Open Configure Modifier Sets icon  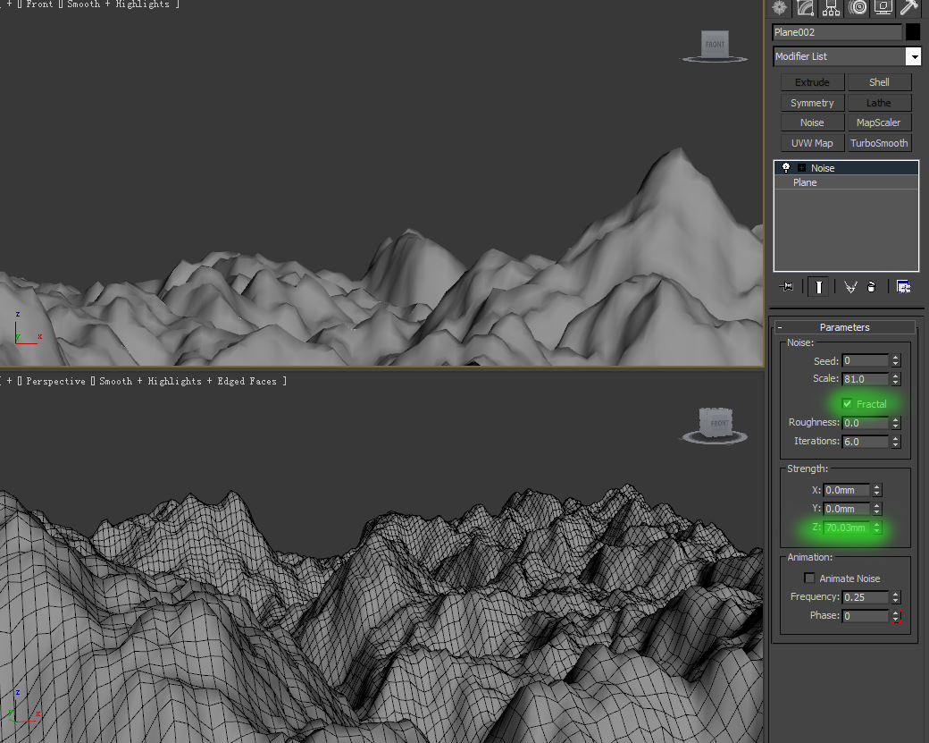[x=903, y=286]
